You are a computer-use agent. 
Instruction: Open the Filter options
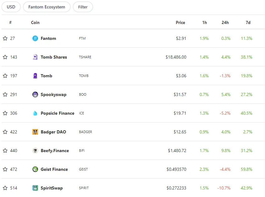(83, 7)
